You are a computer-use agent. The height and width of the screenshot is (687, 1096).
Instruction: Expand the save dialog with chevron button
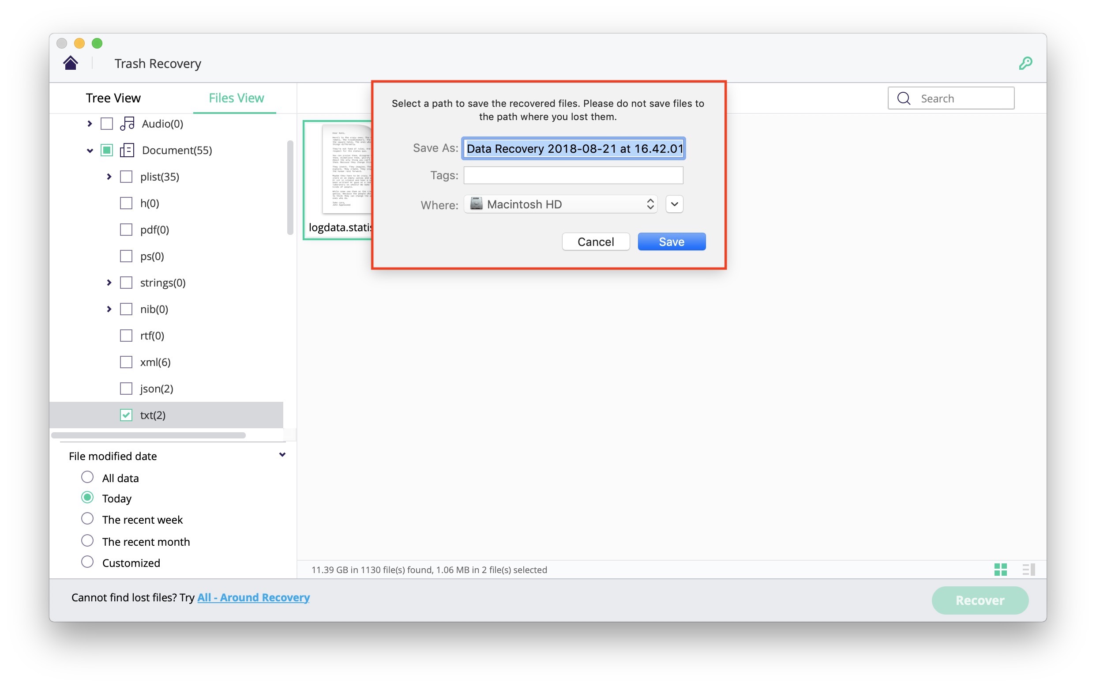(674, 204)
